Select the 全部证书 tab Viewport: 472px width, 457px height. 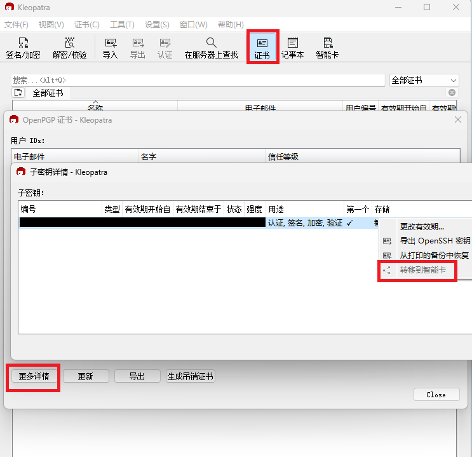pyautogui.click(x=48, y=93)
